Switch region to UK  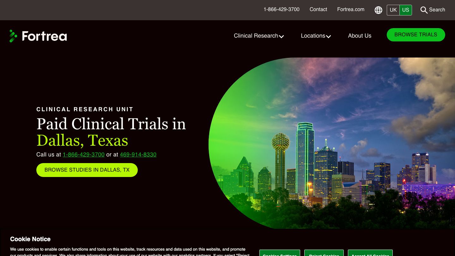coord(393,10)
